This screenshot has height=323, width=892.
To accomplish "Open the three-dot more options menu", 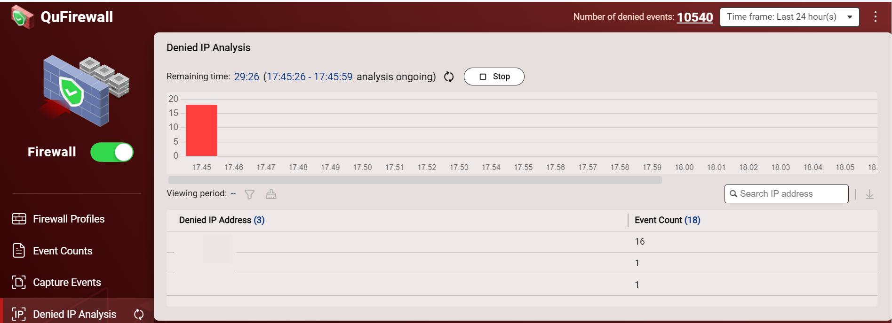I will (875, 17).
